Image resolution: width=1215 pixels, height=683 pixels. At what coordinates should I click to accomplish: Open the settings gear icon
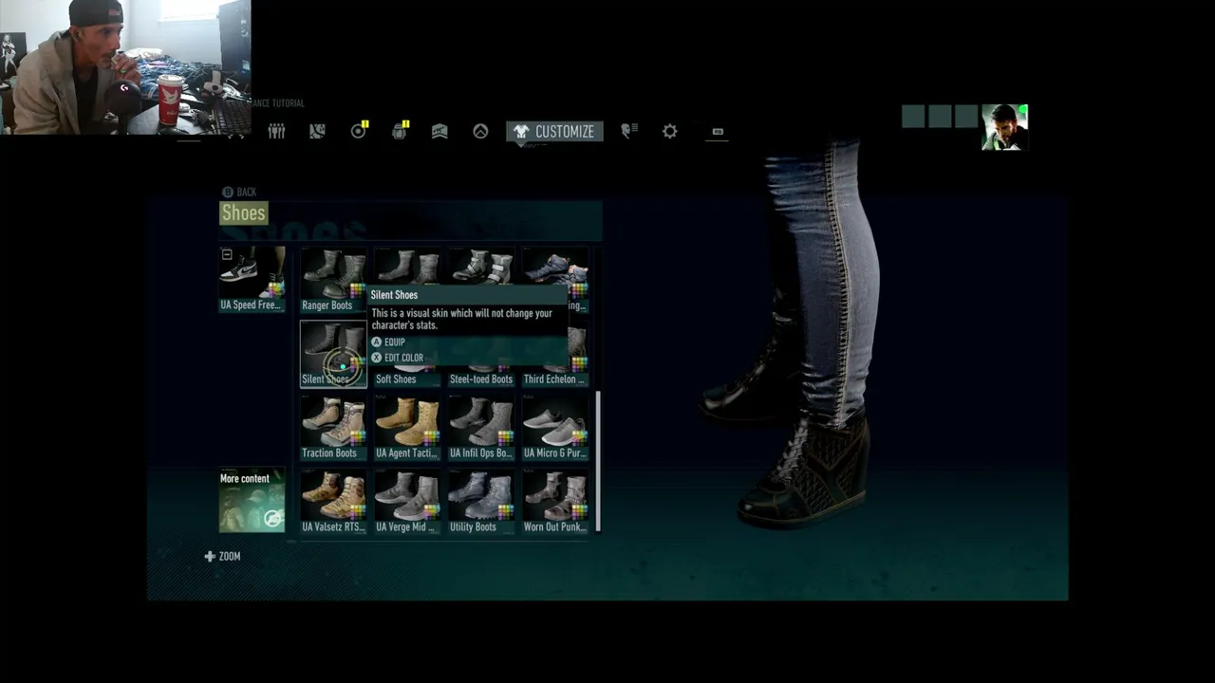[670, 132]
